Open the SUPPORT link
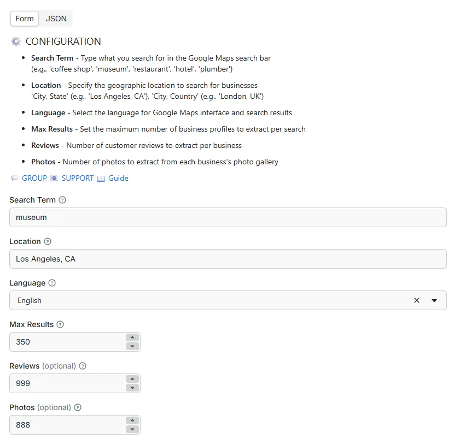Image resolution: width=454 pixels, height=439 pixels. pos(77,178)
